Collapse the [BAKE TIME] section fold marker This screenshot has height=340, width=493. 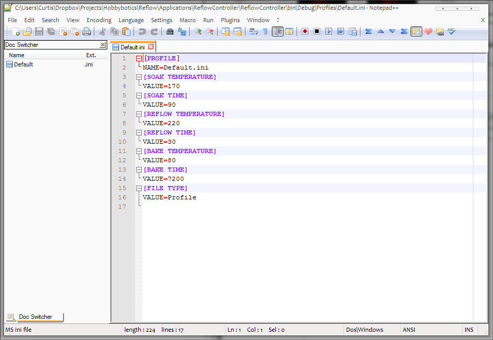139,169
